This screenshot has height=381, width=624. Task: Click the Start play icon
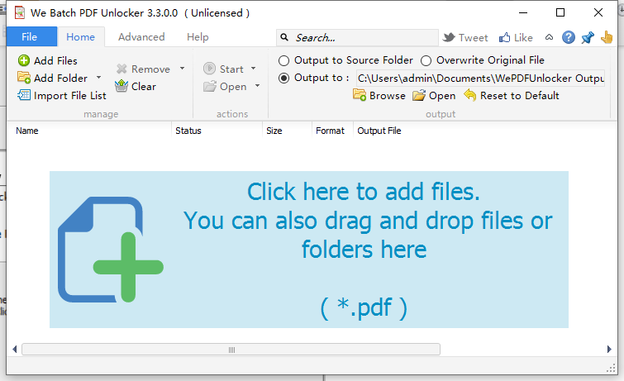click(209, 69)
